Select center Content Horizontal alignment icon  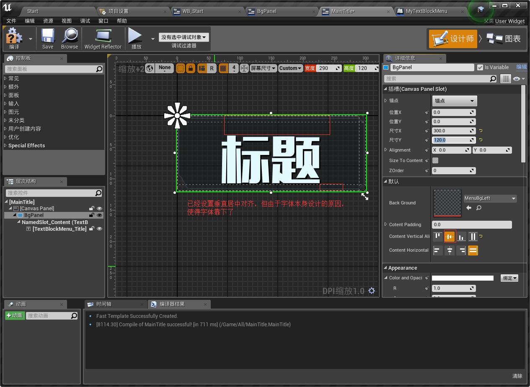(x=449, y=250)
